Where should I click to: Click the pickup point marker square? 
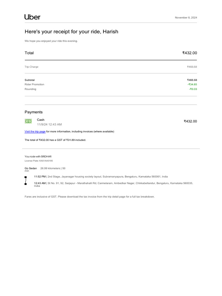[x=26, y=177]
